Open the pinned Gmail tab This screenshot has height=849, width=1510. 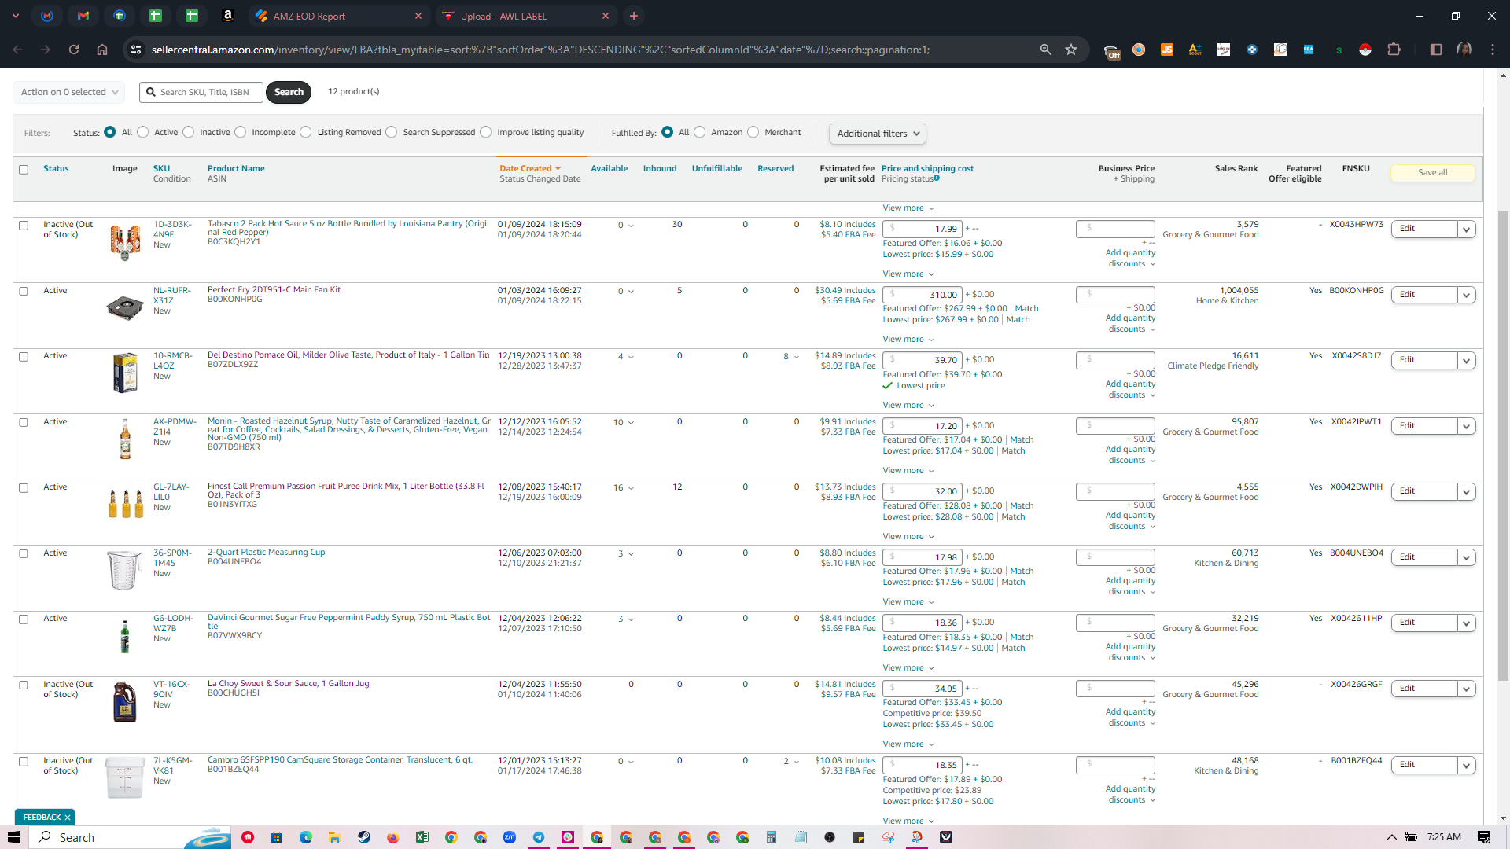[83, 16]
